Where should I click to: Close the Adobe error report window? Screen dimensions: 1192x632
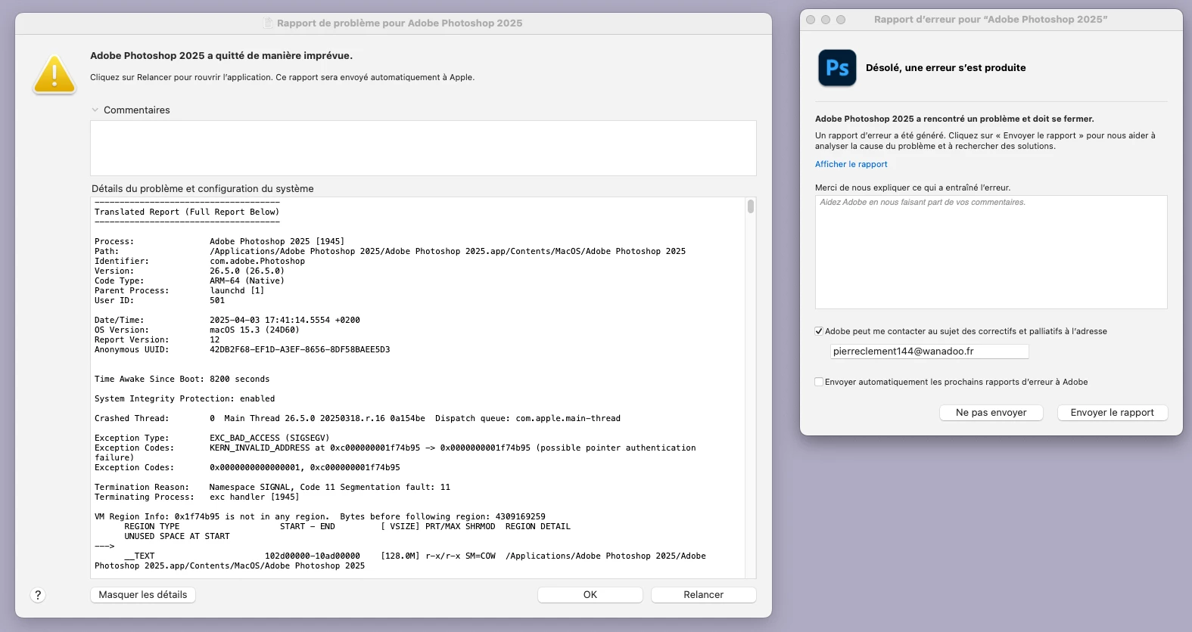point(811,20)
